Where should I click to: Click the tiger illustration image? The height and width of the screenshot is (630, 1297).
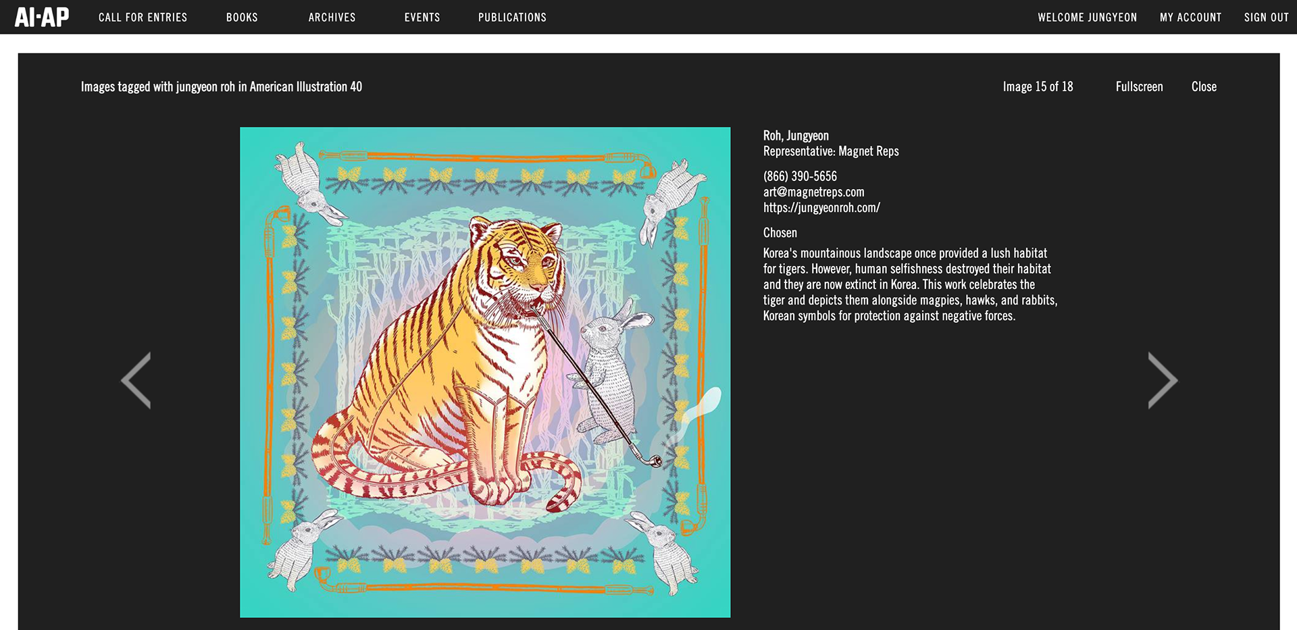point(485,372)
